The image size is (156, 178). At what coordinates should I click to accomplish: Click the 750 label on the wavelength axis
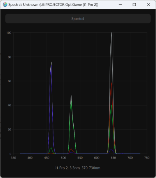coord(147,158)
